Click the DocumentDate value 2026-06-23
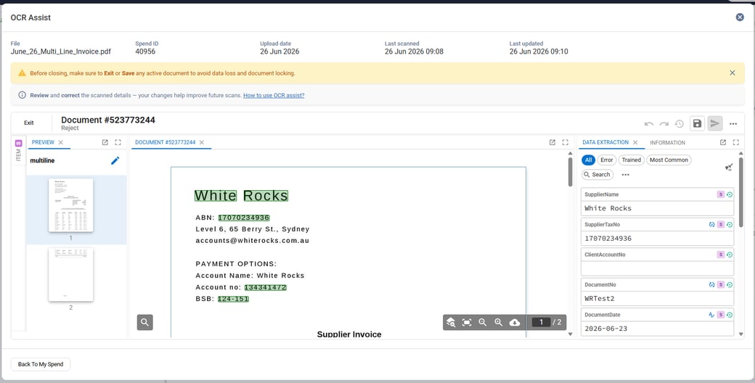The width and height of the screenshot is (755, 383). [657, 329]
